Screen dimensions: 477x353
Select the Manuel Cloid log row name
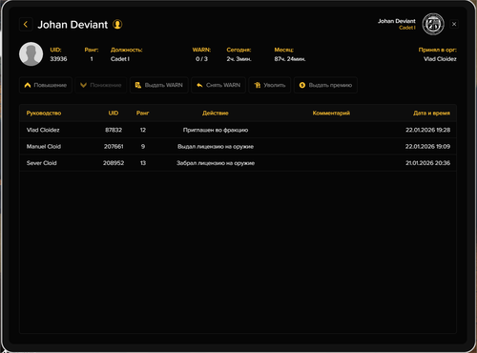coord(44,146)
